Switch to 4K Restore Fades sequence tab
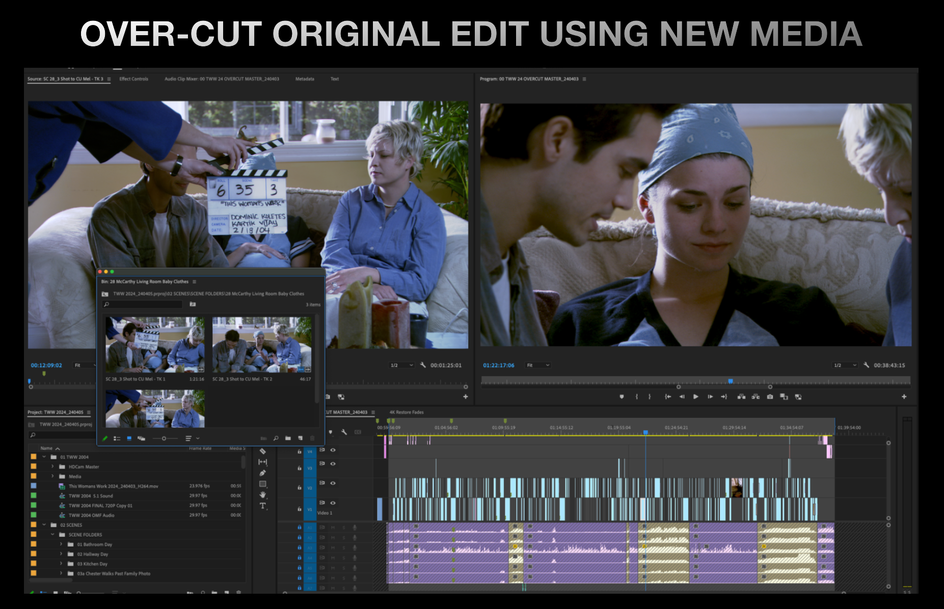The width and height of the screenshot is (944, 609). [x=407, y=412]
